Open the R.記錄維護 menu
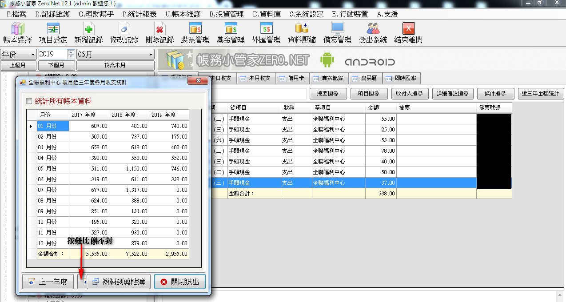Viewport: 566px width, 302px height. [x=52, y=14]
